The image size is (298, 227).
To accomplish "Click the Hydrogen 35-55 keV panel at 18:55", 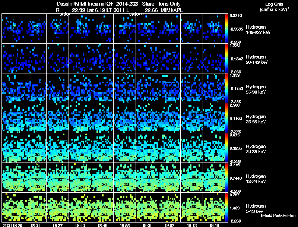I will (125, 118).
